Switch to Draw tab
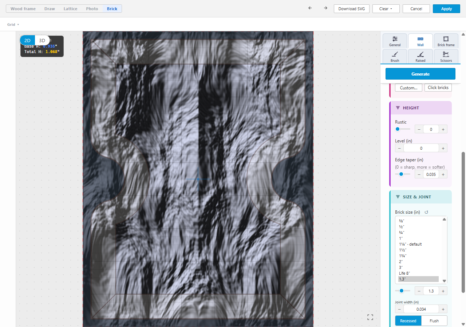466x327 pixels. click(50, 9)
